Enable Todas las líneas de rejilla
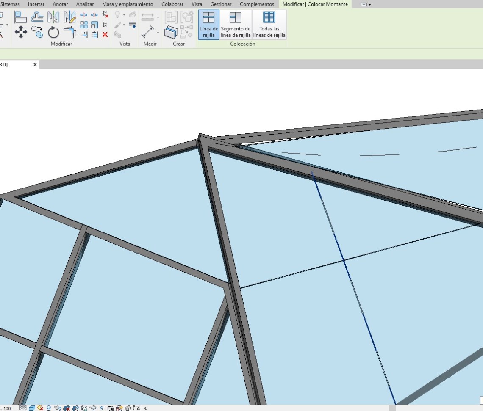The width and height of the screenshot is (483, 411). tap(269, 25)
